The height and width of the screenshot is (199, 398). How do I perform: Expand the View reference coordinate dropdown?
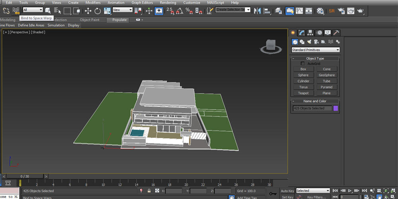123,10
